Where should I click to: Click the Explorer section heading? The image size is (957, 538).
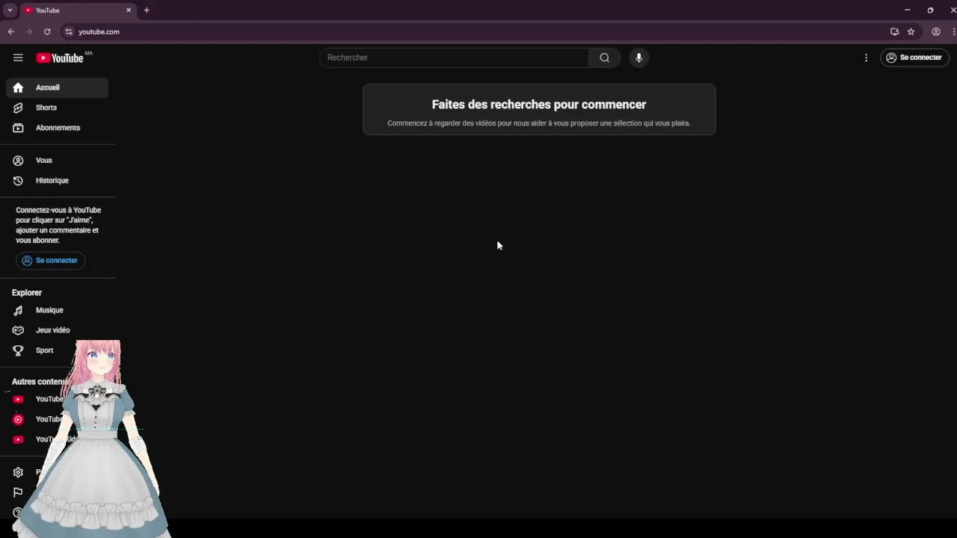[x=27, y=293]
